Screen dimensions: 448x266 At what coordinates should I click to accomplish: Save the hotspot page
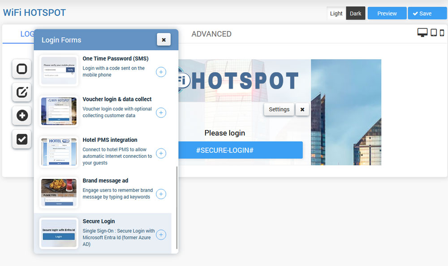[x=427, y=13]
